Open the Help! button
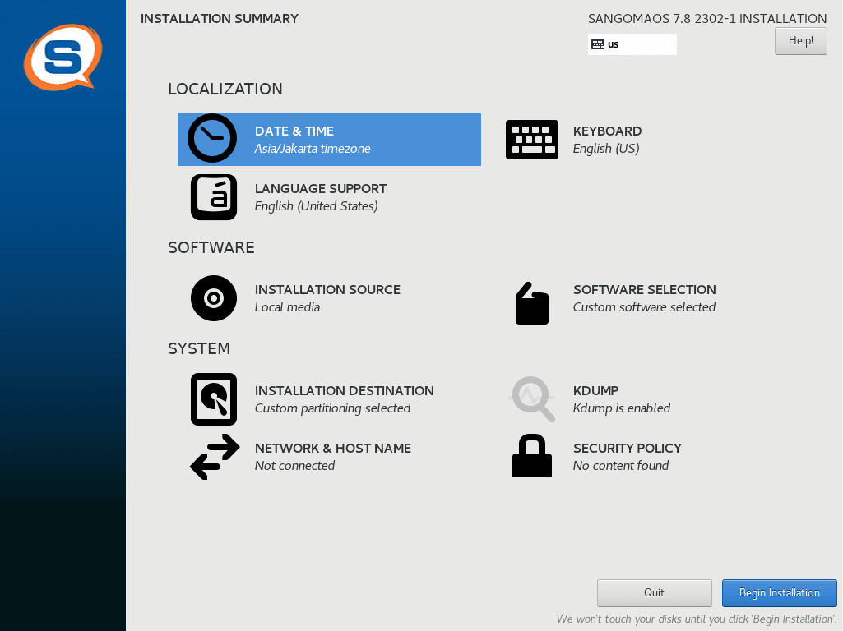This screenshot has width=843, height=631. click(800, 41)
